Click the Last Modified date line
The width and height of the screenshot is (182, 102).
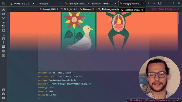click(x=60, y=76)
